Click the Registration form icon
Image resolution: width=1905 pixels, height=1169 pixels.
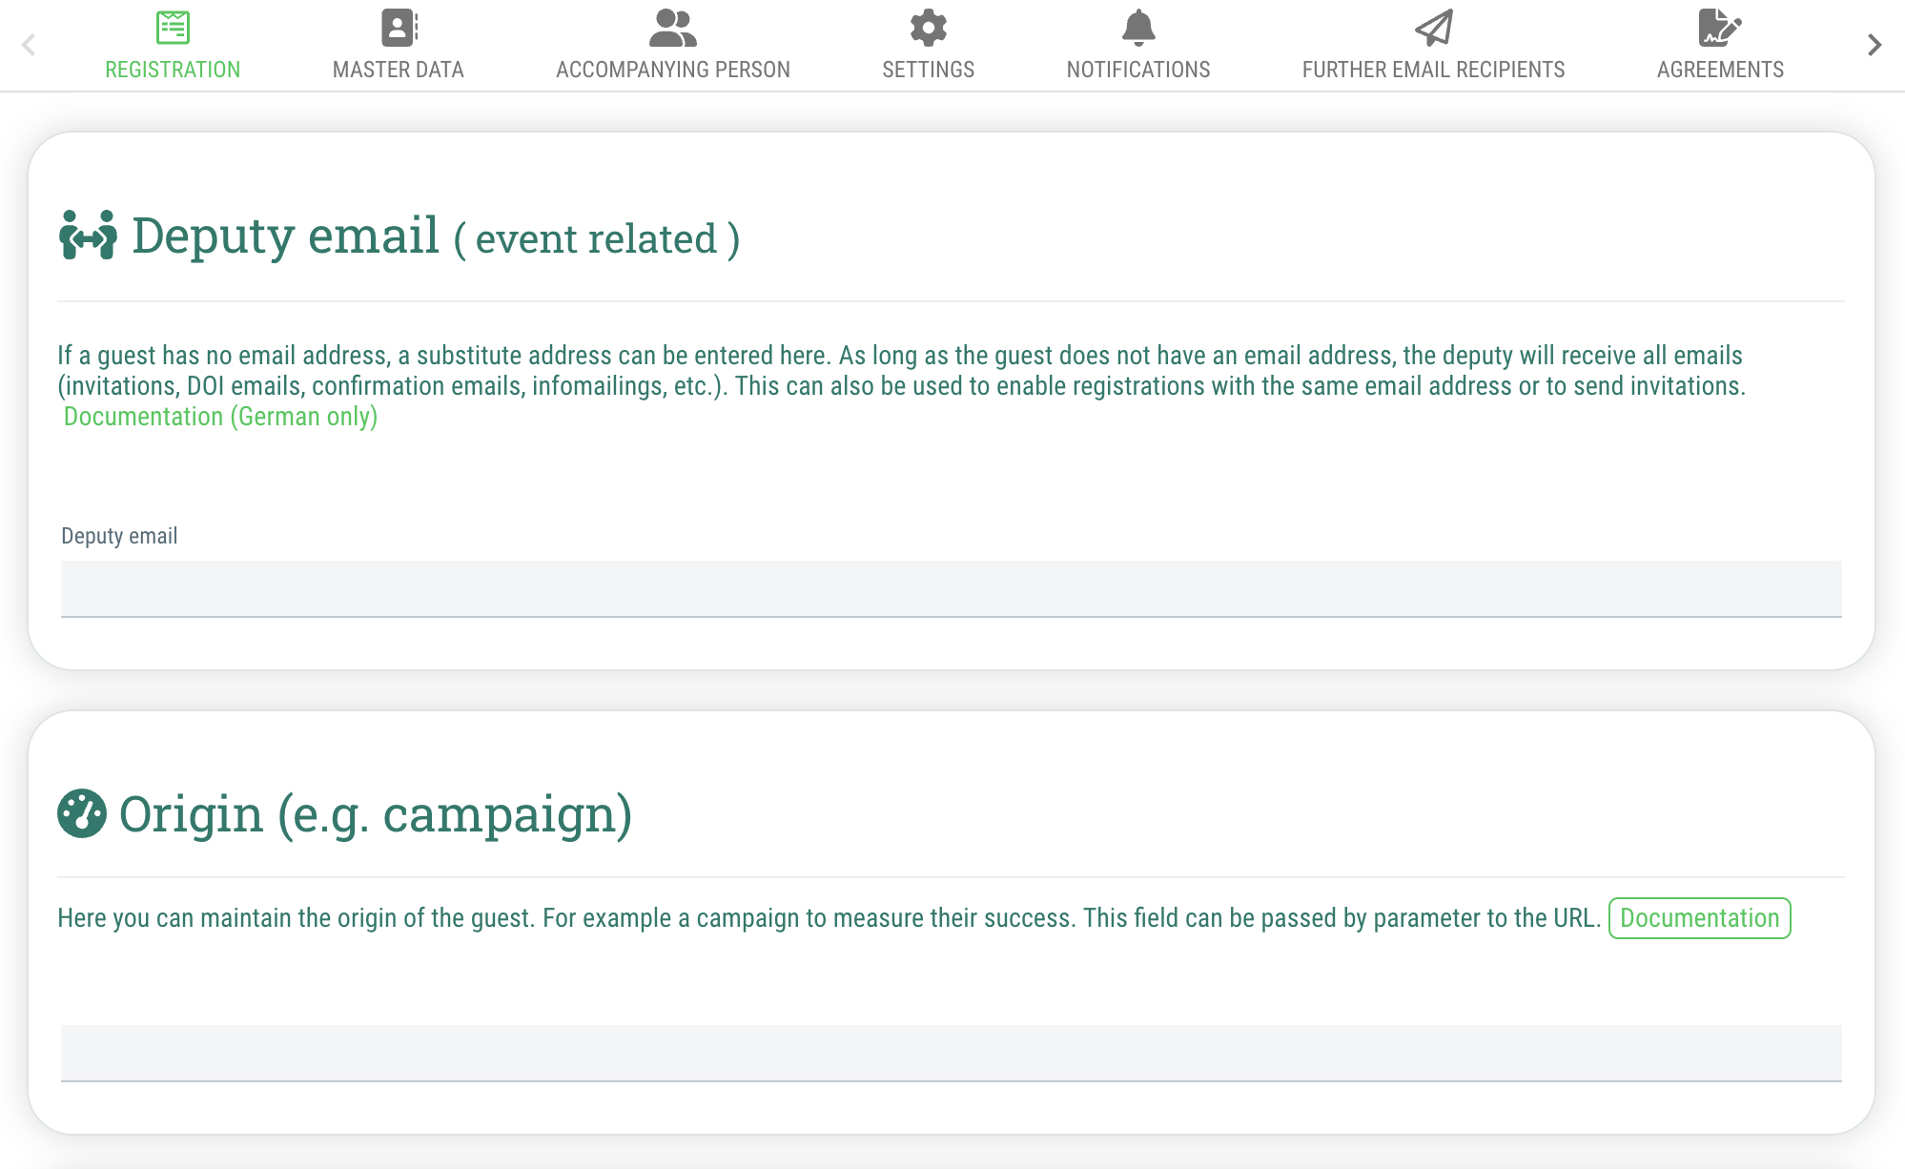tap(173, 28)
